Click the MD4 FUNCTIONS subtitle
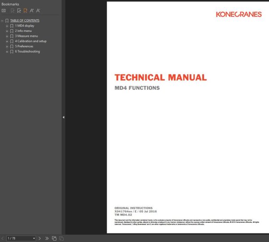The image size is (269, 242). (137, 88)
